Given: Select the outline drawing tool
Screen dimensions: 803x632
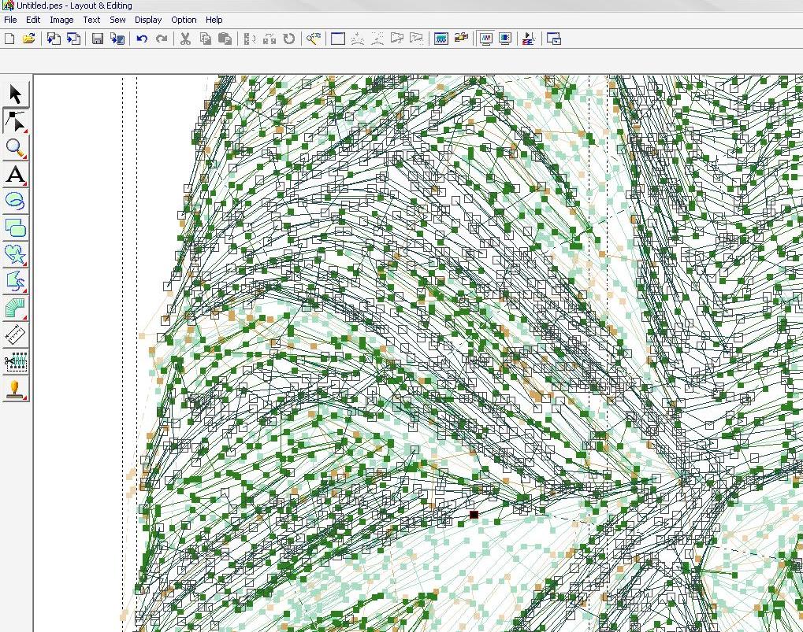Looking at the screenshot, I should [15, 282].
